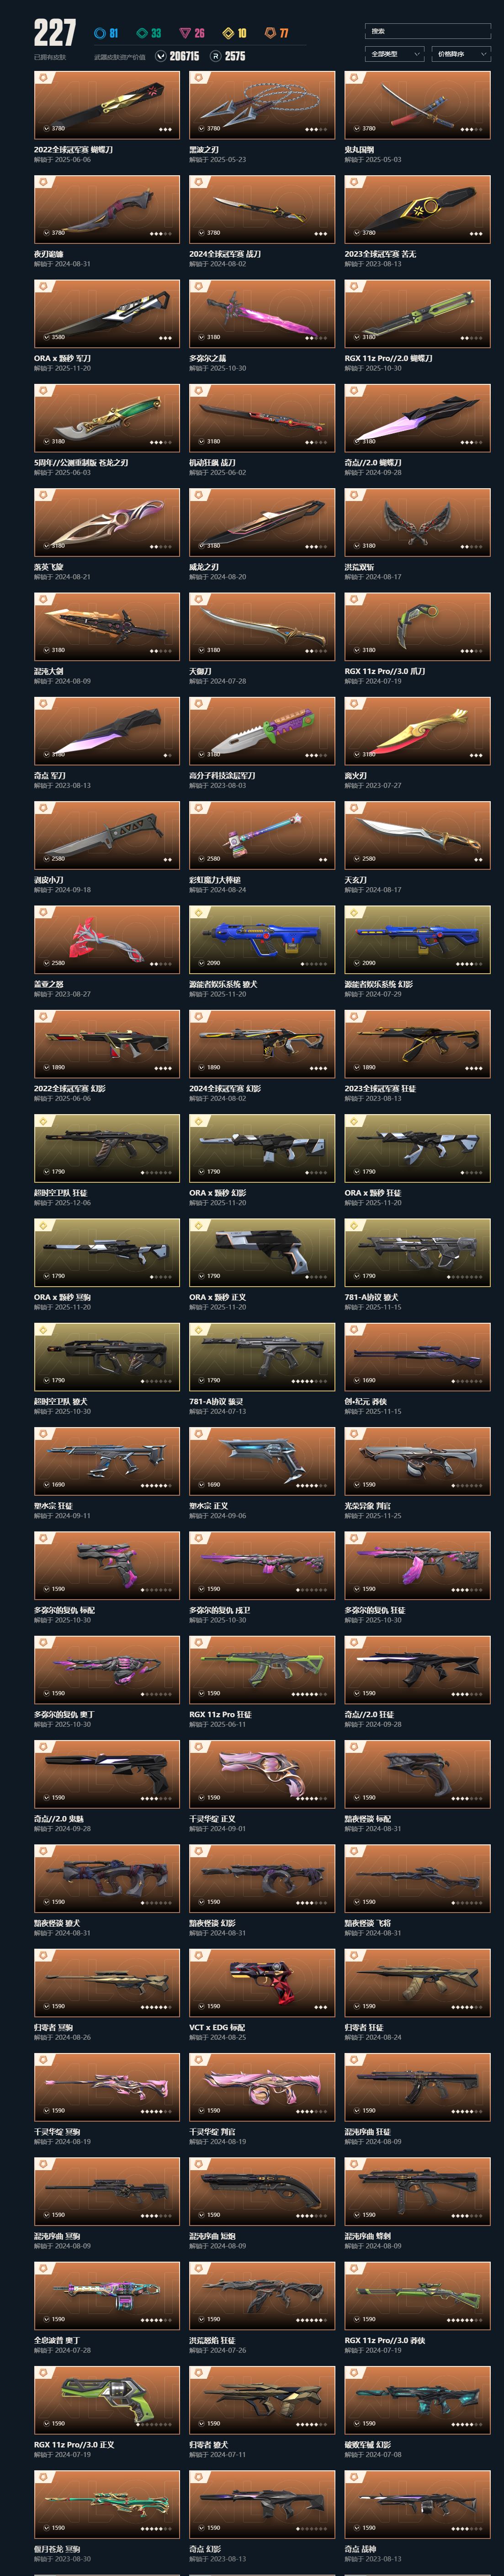Select the 2024全球冠军赛 战刀 skin thumbnail

262,209
